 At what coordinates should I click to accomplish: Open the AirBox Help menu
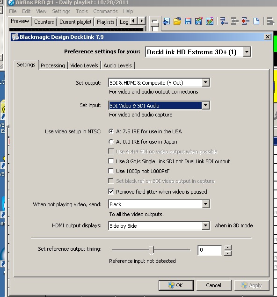(128, 11)
